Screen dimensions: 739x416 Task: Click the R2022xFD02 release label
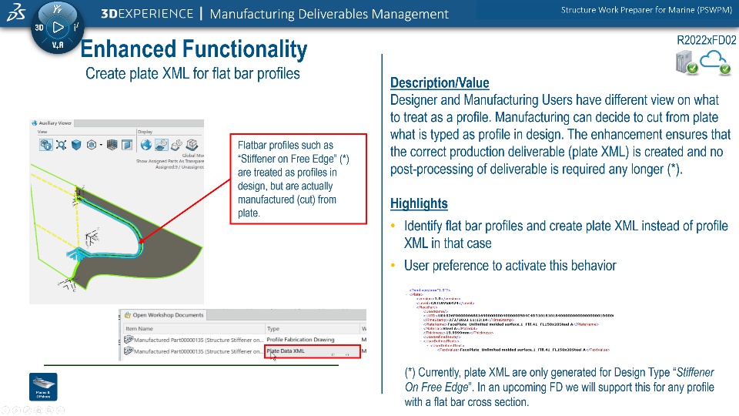[x=706, y=40]
